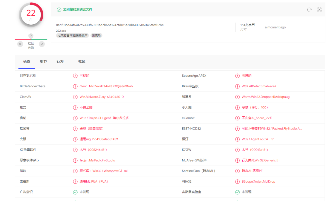Click the W32 / Agent.65CA！tr result
Image resolution: width=329 pixels, height=201 pixels.
point(258,139)
